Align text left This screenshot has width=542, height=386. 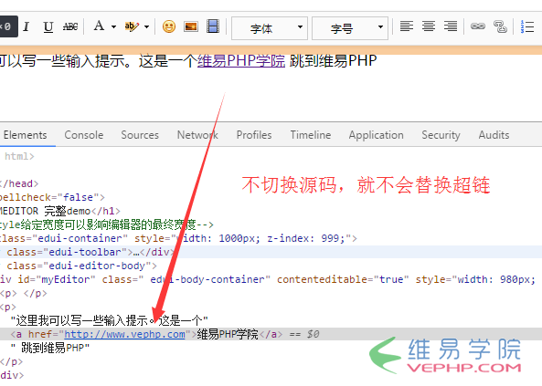click(407, 26)
